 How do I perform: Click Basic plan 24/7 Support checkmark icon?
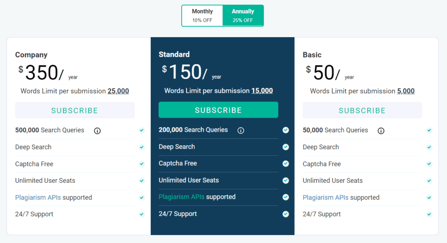tap(429, 214)
